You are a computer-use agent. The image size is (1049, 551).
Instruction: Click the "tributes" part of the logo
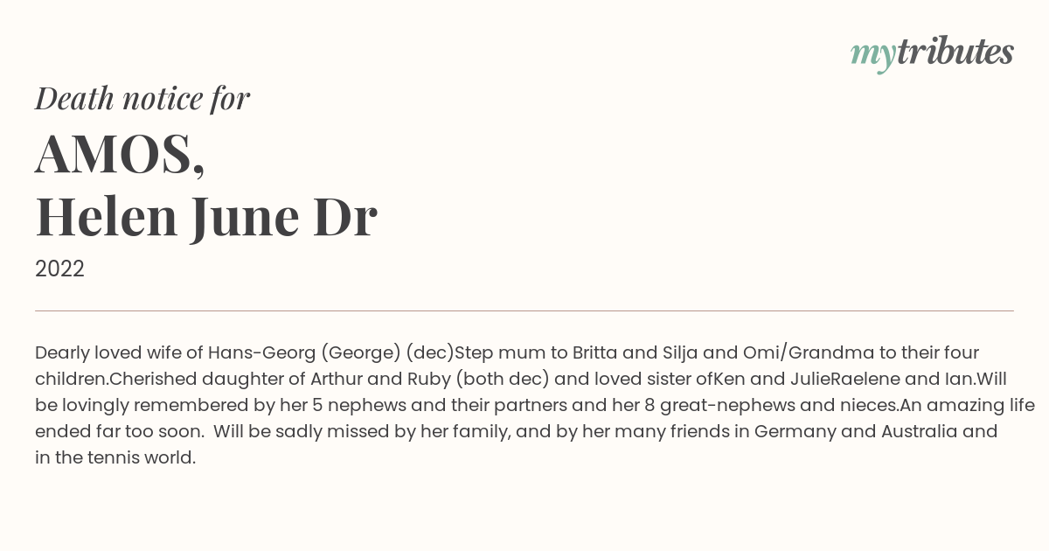pyautogui.click(x=955, y=52)
